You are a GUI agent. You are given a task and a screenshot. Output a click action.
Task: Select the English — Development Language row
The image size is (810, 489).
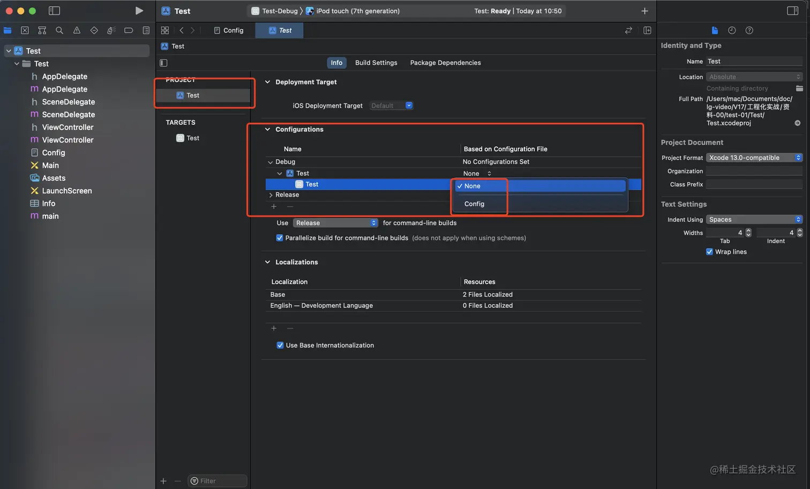coord(453,306)
